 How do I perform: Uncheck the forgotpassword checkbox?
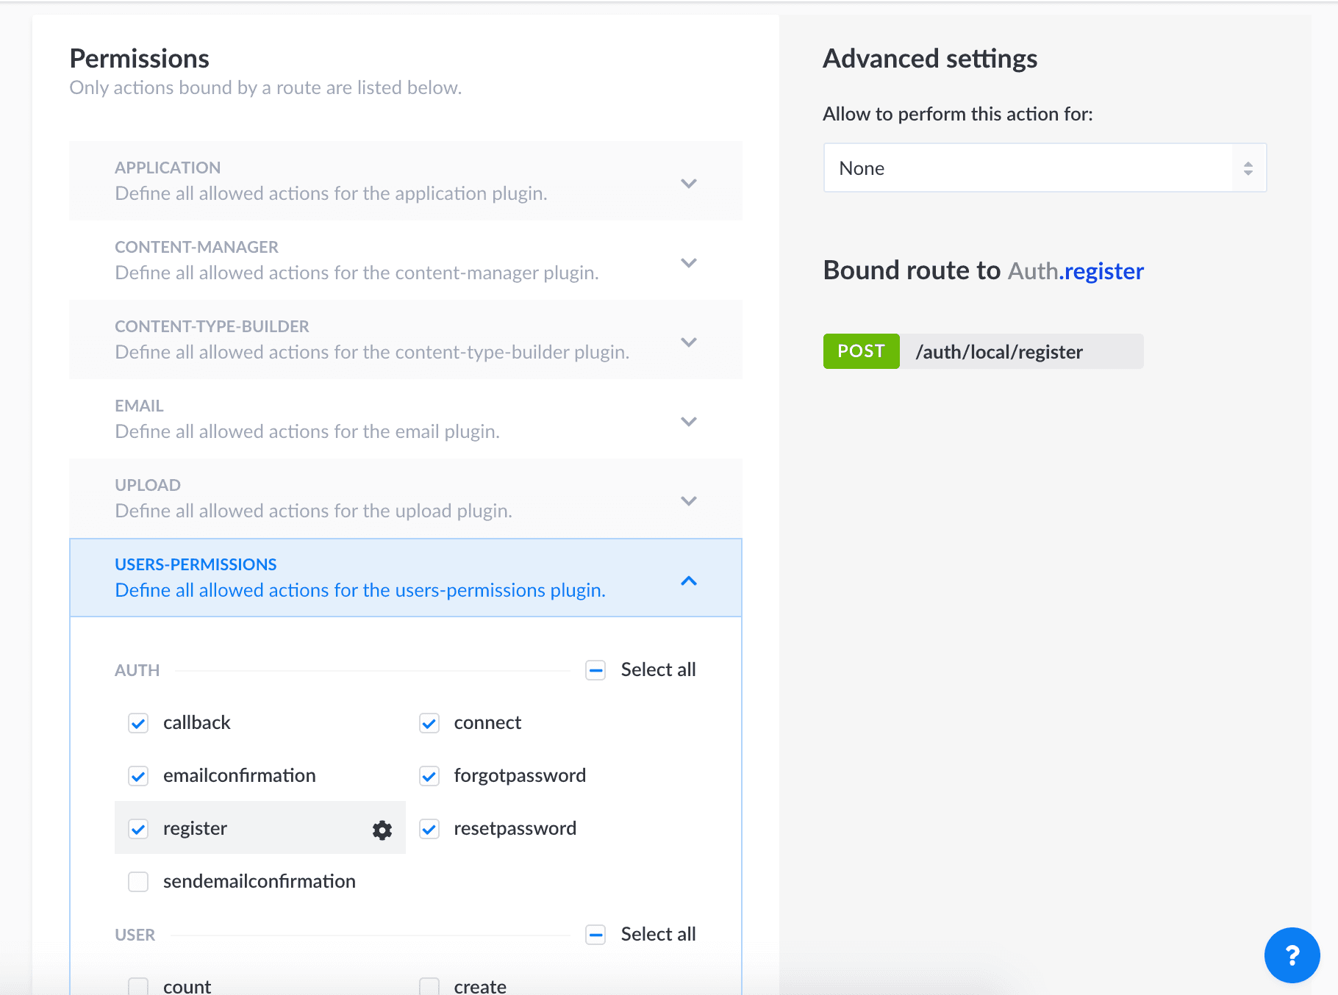click(x=429, y=776)
